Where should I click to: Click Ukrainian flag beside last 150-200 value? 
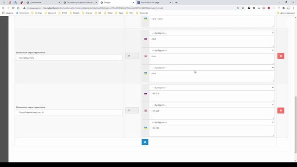pos(145,128)
